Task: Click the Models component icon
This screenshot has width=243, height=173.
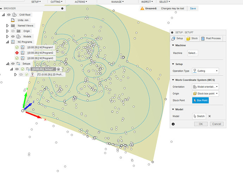Action: click(18, 36)
